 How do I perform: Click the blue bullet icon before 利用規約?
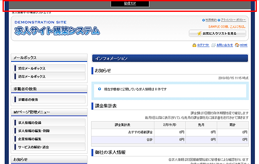[x=203, y=20]
